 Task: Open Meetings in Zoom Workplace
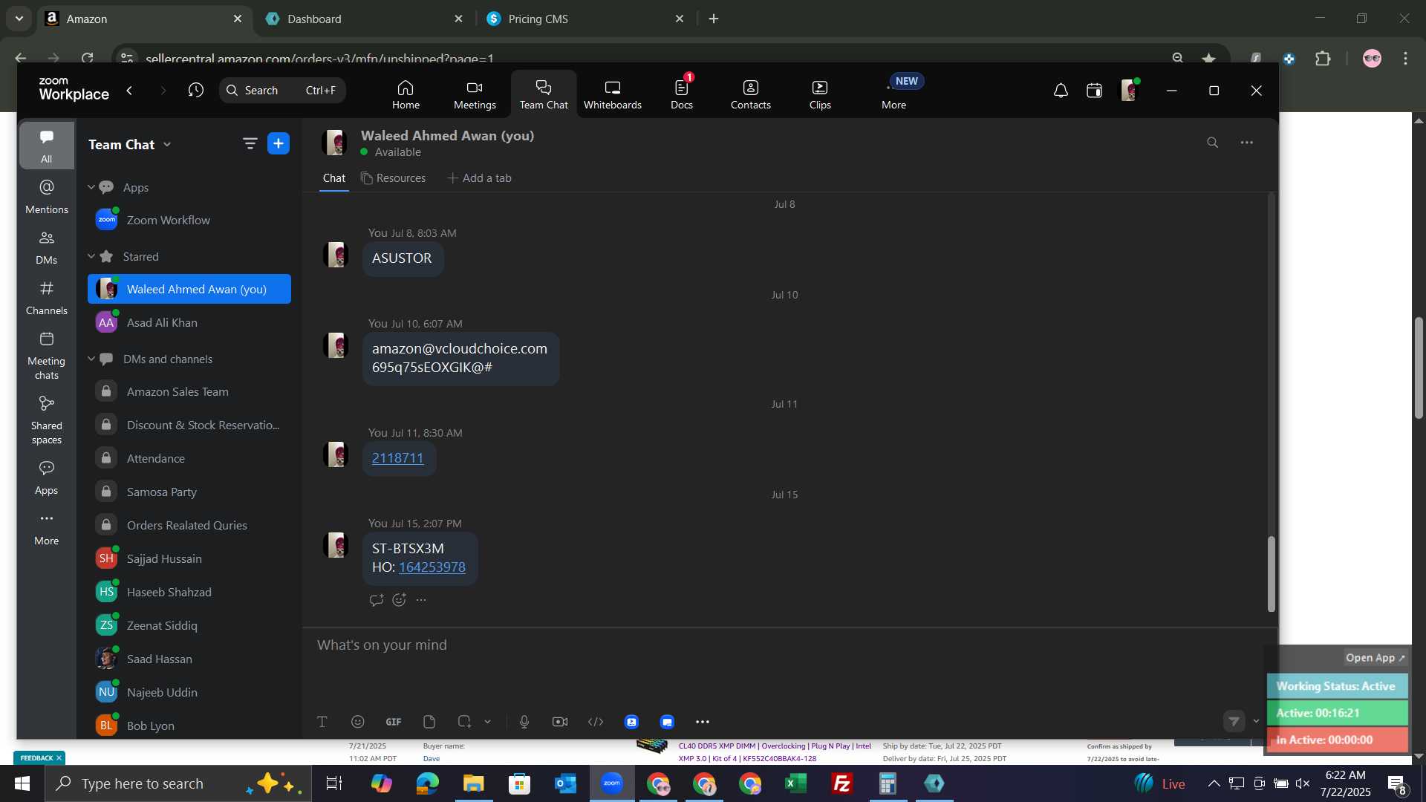click(475, 94)
